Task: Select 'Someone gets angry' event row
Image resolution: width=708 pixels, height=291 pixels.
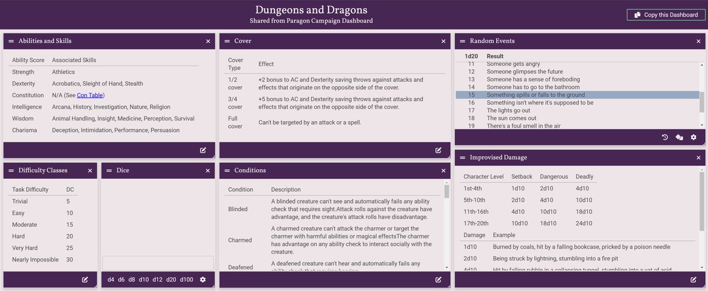Action: click(578, 64)
